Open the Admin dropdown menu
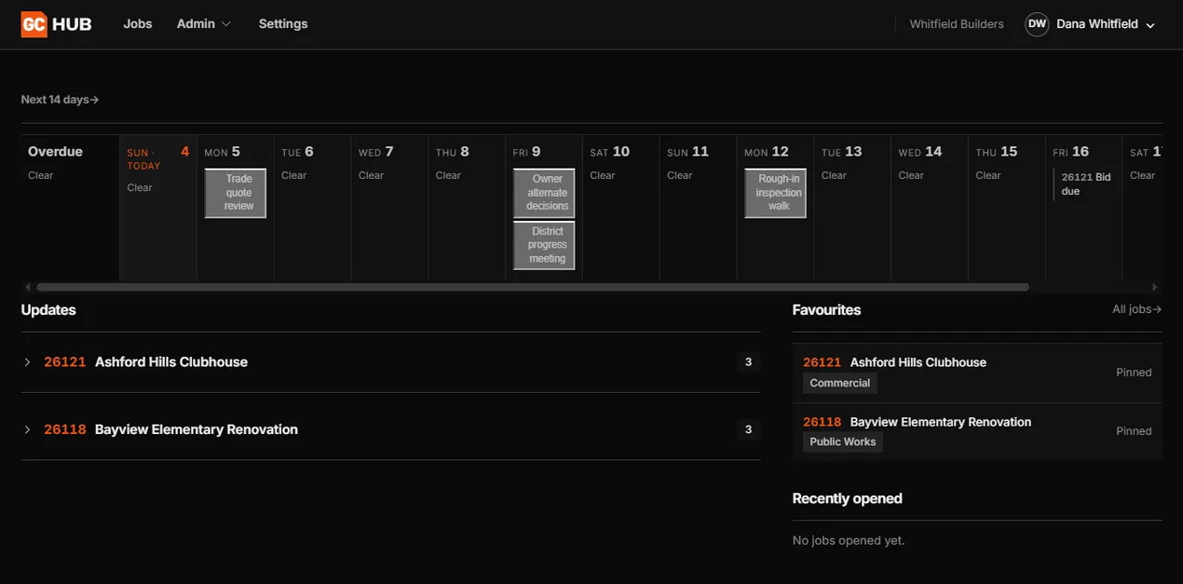 point(204,24)
